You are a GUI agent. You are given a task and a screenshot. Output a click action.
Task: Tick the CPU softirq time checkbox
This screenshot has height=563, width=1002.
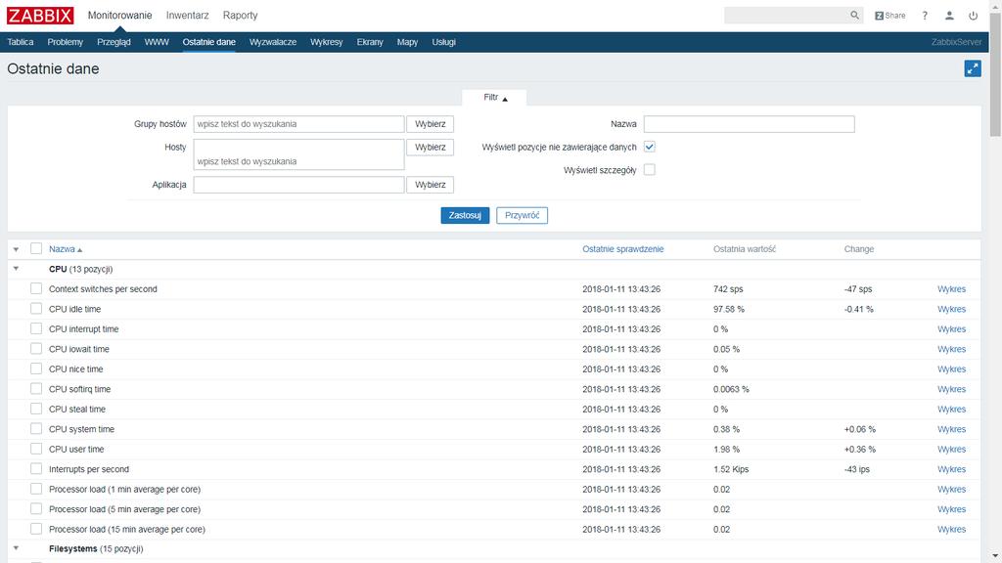tap(36, 389)
